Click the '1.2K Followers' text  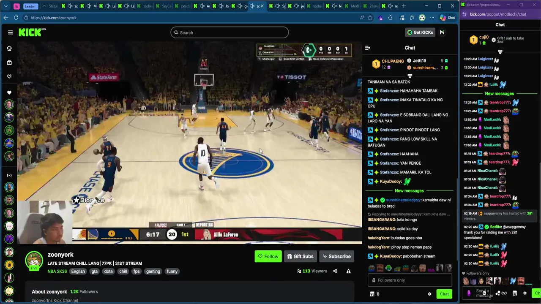(84, 292)
